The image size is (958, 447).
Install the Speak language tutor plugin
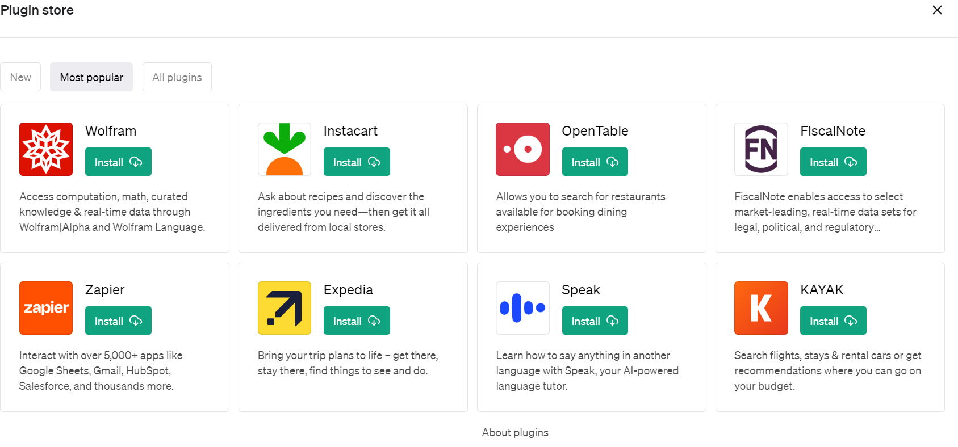[x=595, y=321]
